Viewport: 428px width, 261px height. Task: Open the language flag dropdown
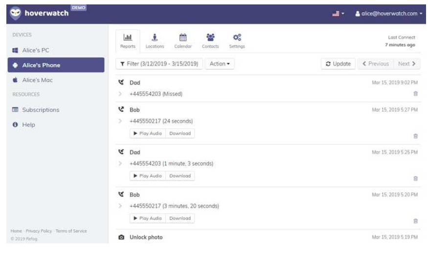[338, 13]
